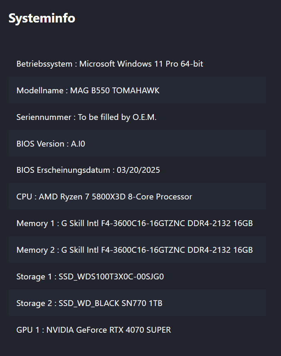Select the Storage 1 label
Viewport: 281px width, 356px height.
(x=35, y=276)
